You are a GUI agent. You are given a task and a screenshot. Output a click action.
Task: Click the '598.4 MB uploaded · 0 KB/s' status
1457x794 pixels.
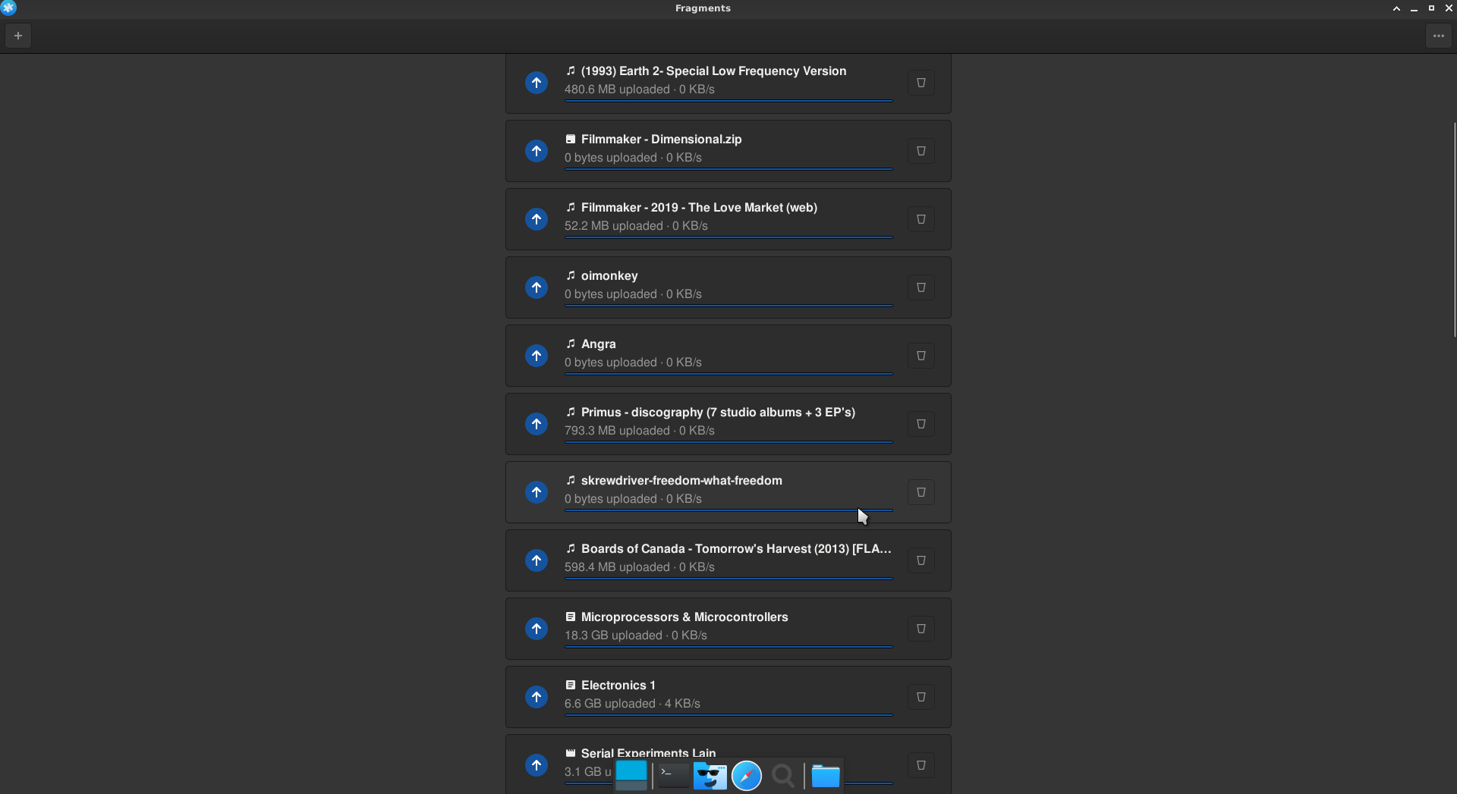[x=640, y=567]
